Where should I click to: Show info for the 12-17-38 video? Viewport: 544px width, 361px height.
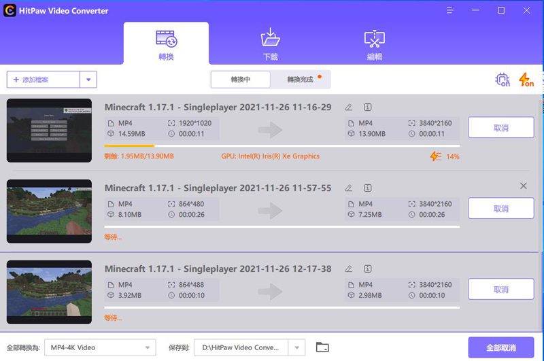click(x=367, y=269)
